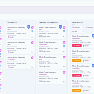Click the calendar icon in Entrega date filter
Image resolution: width=94 pixels, height=94 pixels.
point(73,27)
